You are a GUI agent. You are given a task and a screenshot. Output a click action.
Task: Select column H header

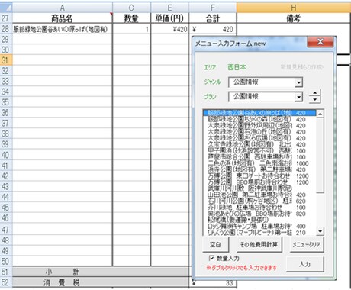tap(294, 8)
